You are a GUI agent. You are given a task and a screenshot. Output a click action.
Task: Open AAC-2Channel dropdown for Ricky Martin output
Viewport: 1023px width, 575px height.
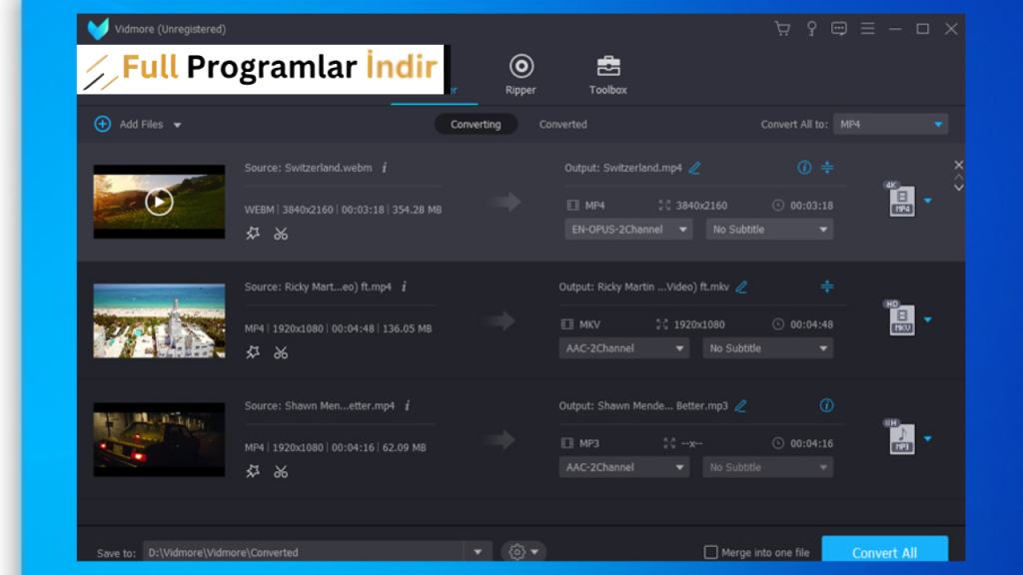(623, 348)
